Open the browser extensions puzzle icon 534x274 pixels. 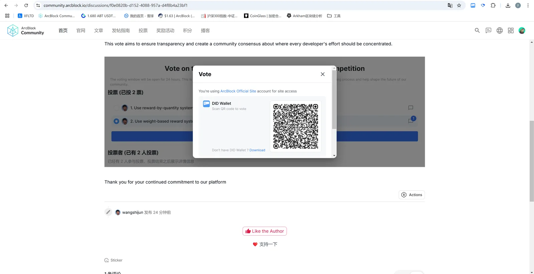493,5
